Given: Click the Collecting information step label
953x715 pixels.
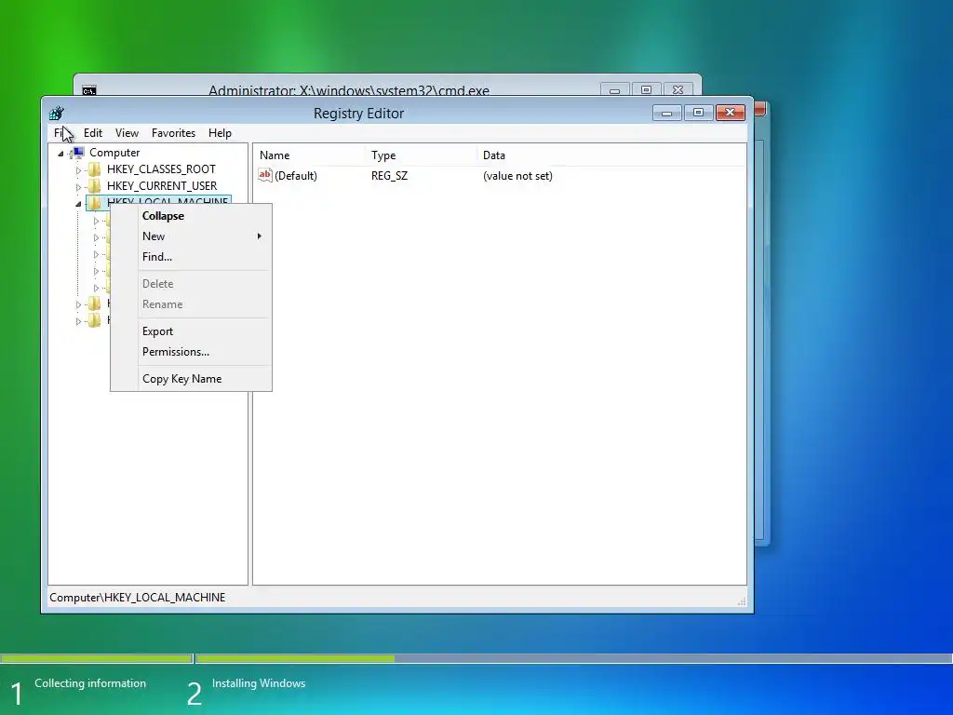Looking at the screenshot, I should 90,683.
